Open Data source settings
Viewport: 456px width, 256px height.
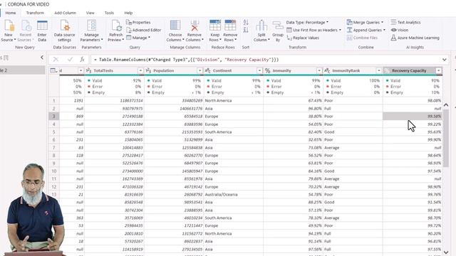[65, 31]
